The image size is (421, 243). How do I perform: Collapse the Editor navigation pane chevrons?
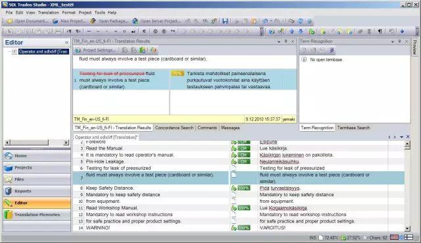coord(66,42)
